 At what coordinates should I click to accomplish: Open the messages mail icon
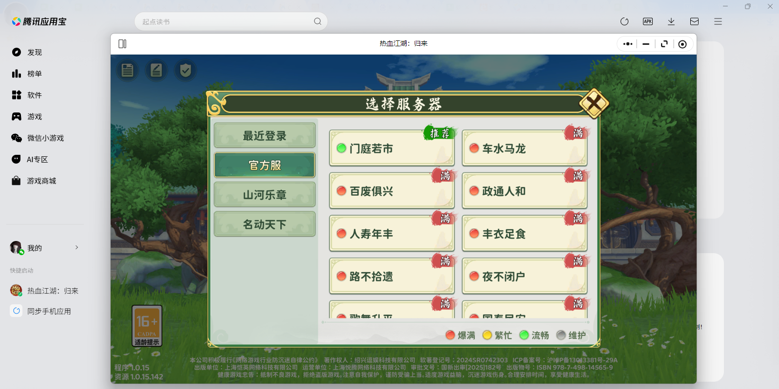(695, 21)
